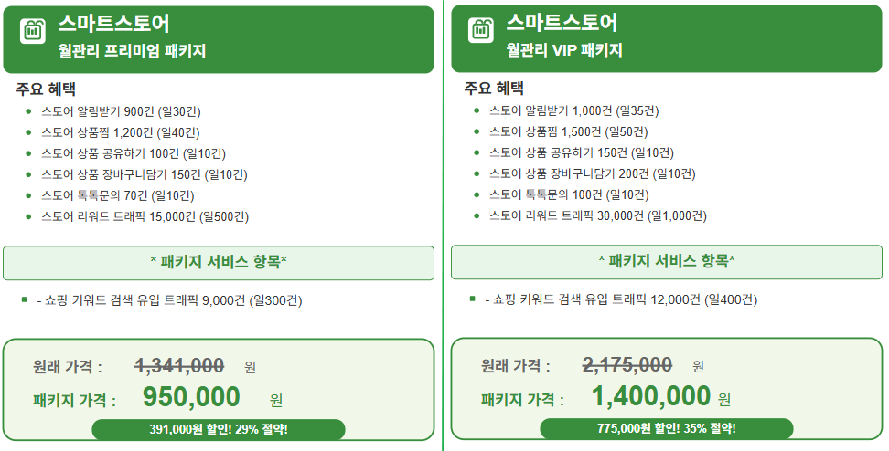The height and width of the screenshot is (451, 889).
Task: Click 쇼핑 키워드 검색 유입 트래픽 9,000건 line
Action: click(169, 300)
